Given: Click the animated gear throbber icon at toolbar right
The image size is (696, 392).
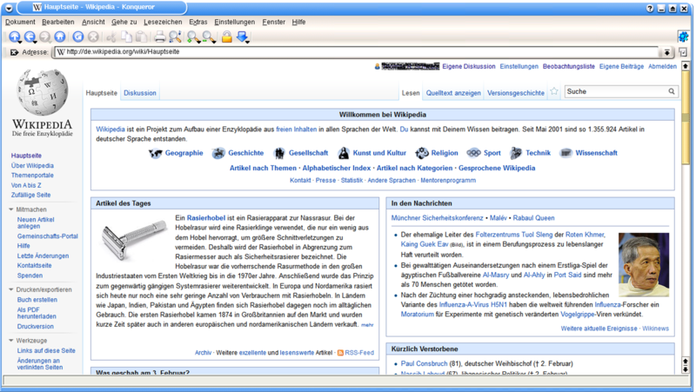Looking at the screenshot, I should (x=683, y=37).
